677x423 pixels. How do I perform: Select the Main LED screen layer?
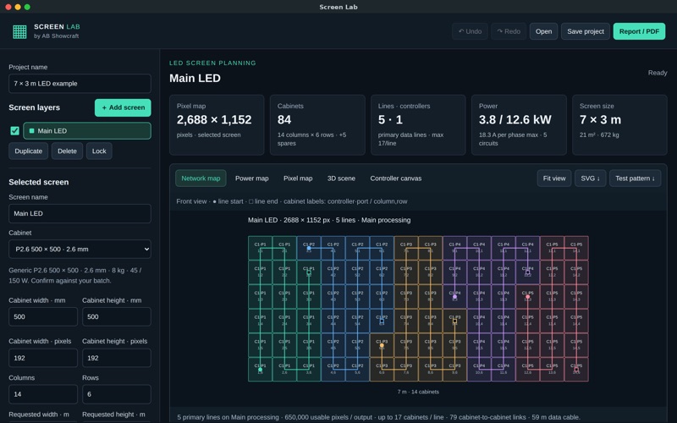tap(87, 131)
